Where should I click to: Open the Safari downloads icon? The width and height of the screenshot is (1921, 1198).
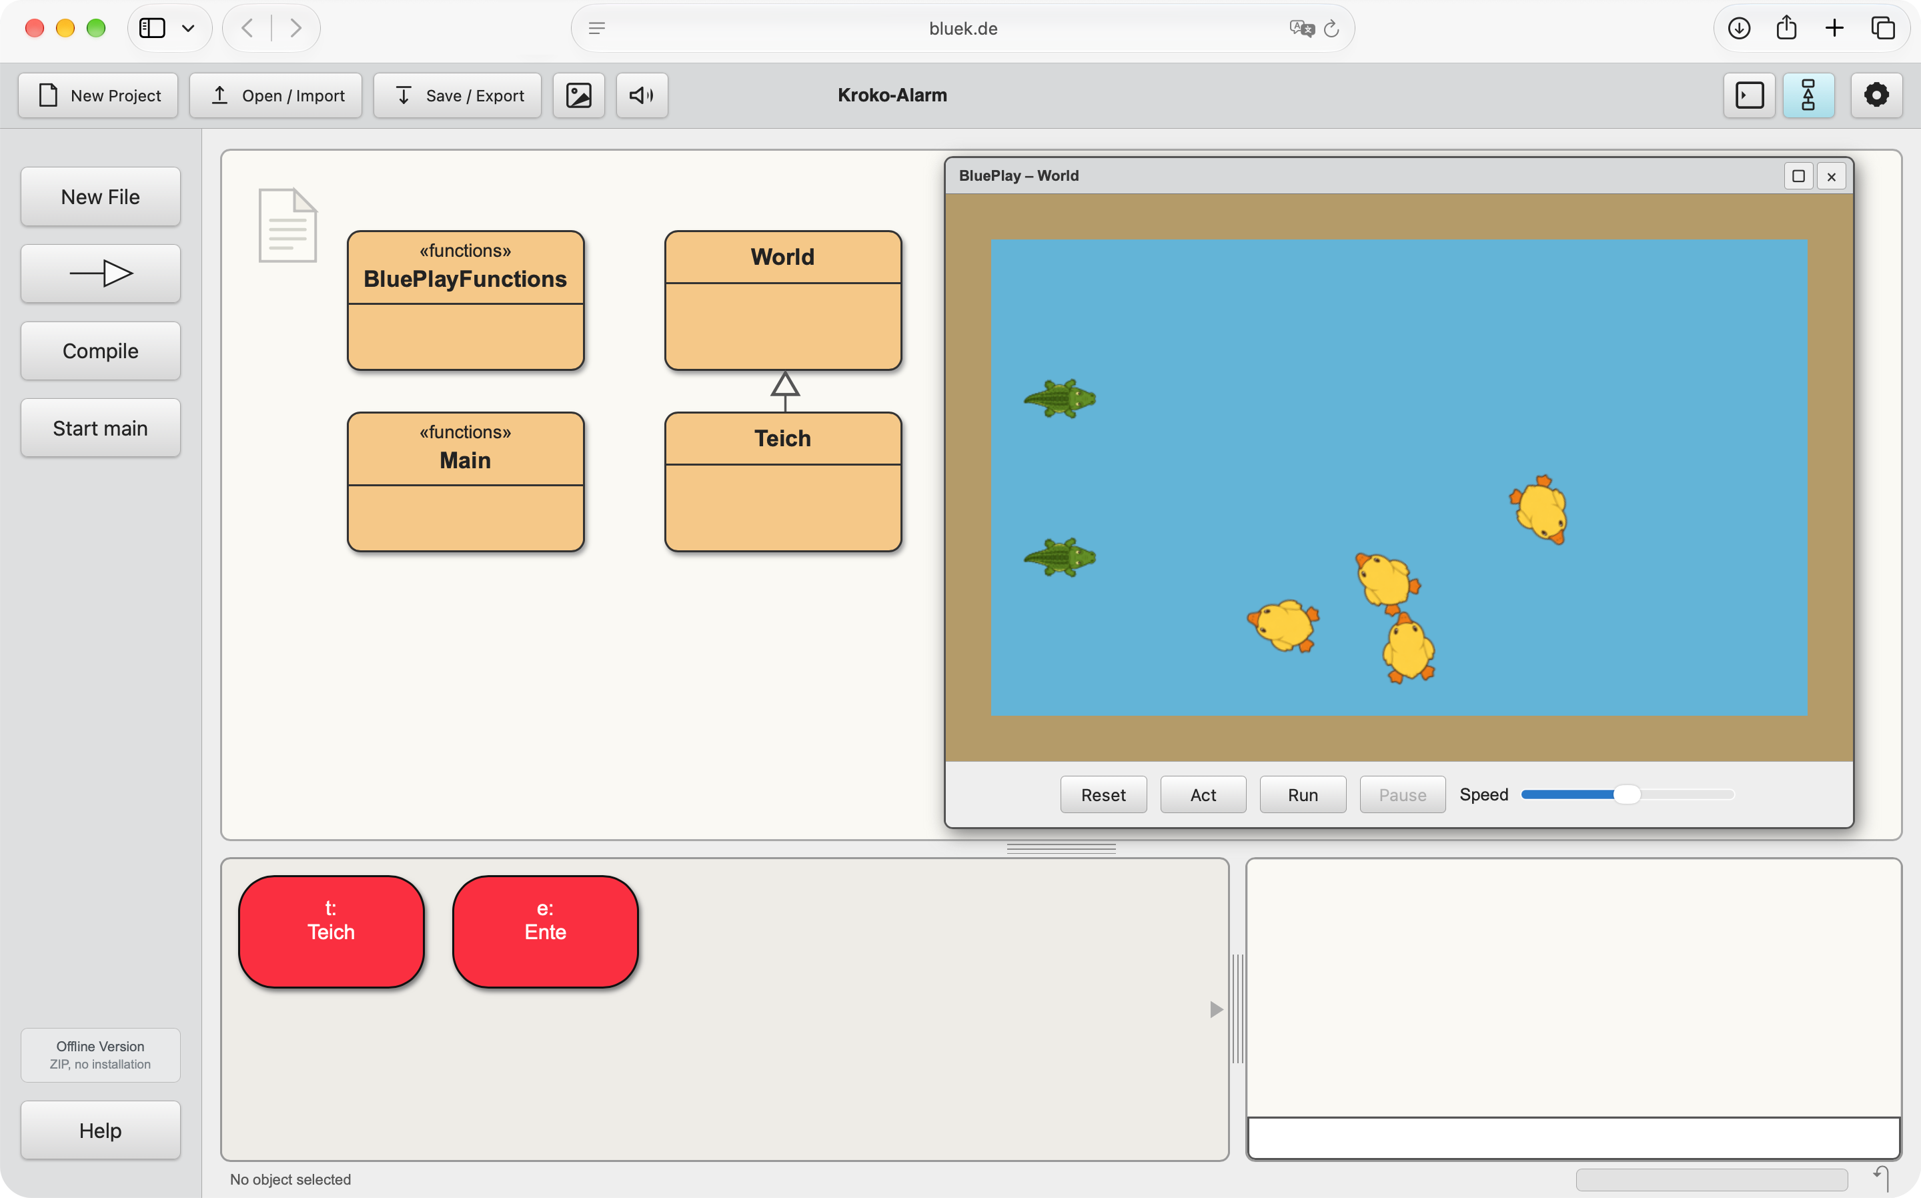1739,29
